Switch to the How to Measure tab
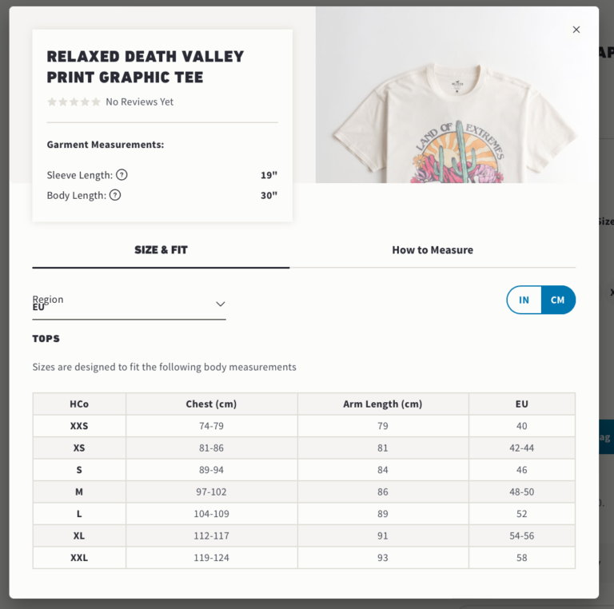The height and width of the screenshot is (609, 614). (433, 250)
